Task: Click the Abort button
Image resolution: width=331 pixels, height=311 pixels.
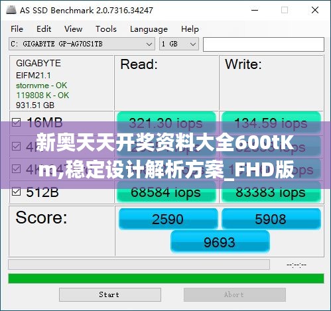Action: [235, 294]
